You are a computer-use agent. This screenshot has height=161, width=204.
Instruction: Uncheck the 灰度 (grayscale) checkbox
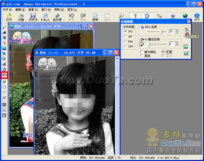click(163, 52)
